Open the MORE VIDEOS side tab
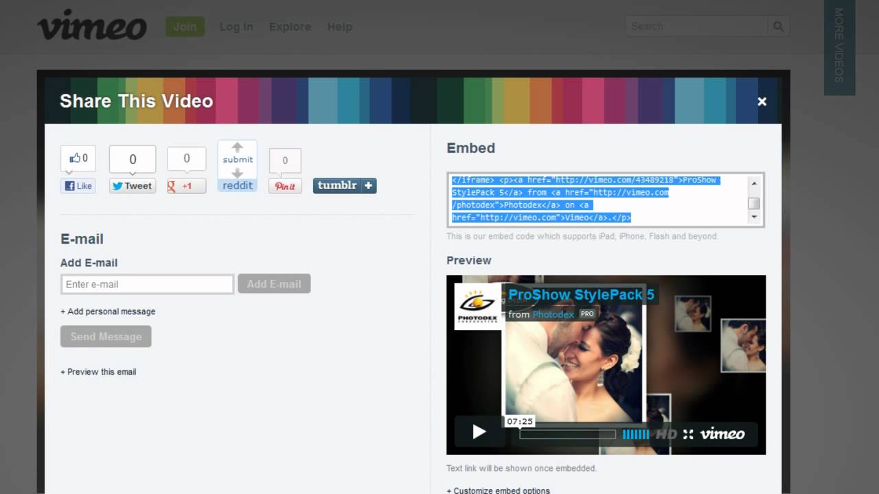This screenshot has width=879, height=494. tap(839, 47)
